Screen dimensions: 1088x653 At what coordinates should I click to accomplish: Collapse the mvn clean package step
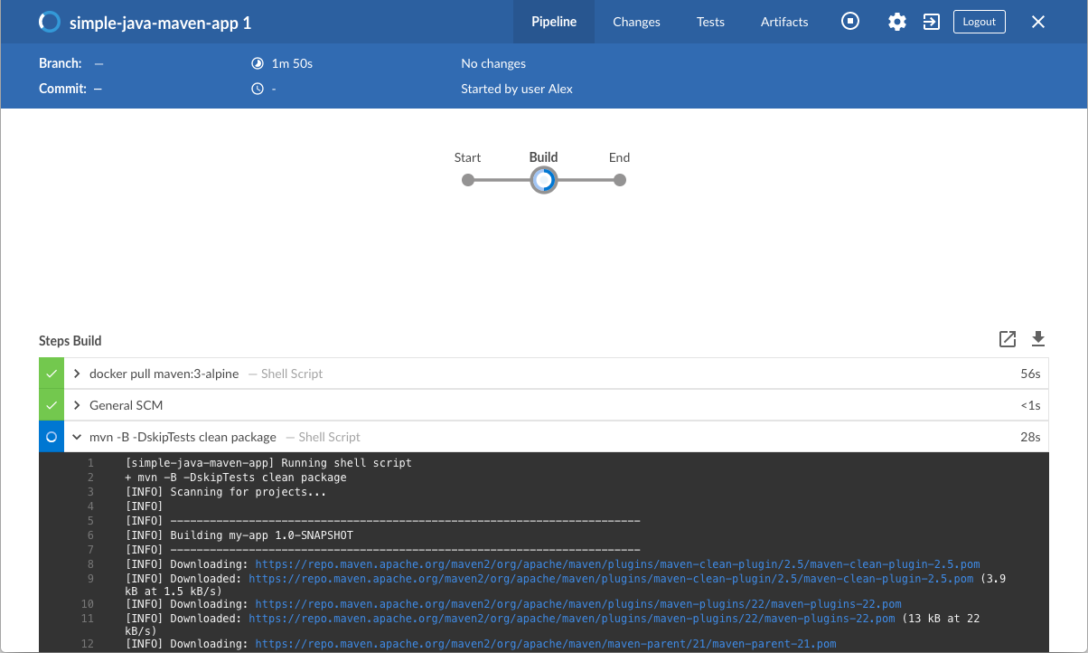pyautogui.click(x=78, y=437)
